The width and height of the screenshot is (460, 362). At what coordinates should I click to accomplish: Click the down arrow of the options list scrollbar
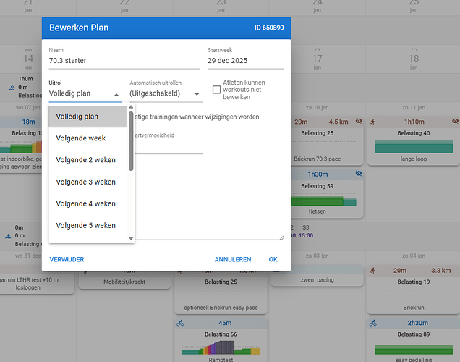131,238
